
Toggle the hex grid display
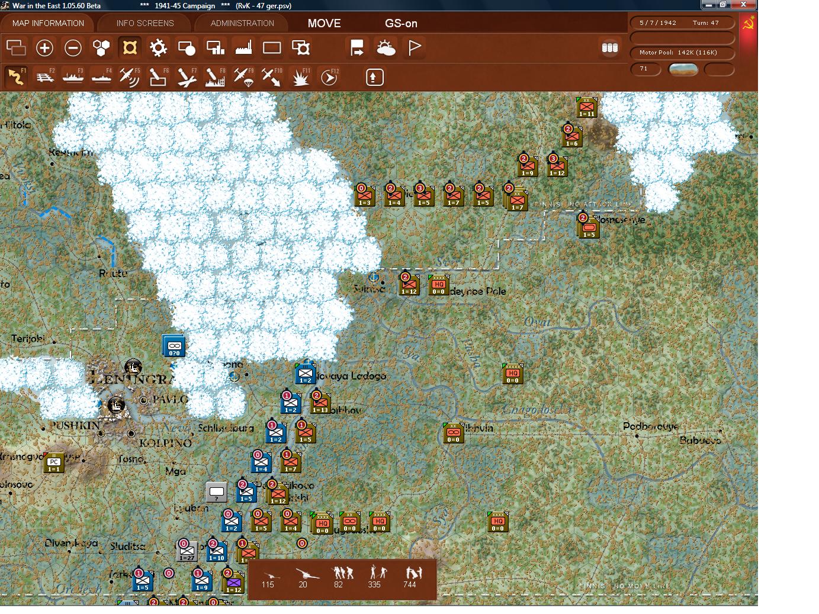point(101,47)
